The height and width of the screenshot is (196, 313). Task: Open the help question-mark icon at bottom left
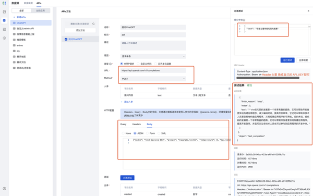4,188
